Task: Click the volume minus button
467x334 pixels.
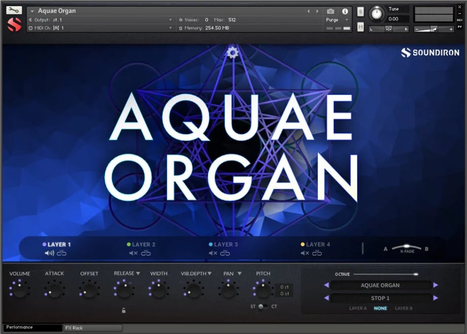Action: click(417, 29)
